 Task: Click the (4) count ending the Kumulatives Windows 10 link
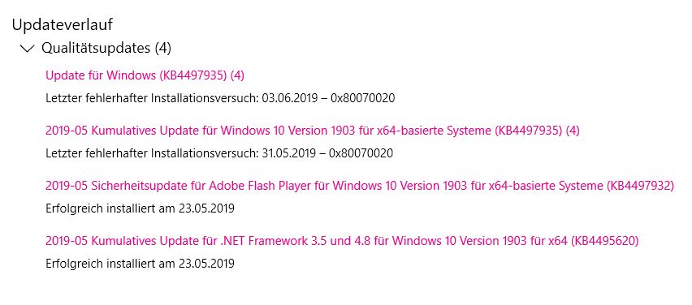click(x=573, y=131)
